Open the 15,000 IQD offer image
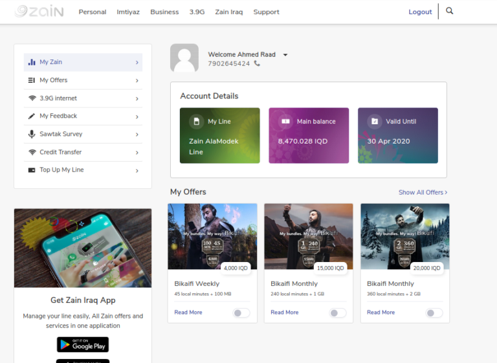497x363 pixels. 309,237
